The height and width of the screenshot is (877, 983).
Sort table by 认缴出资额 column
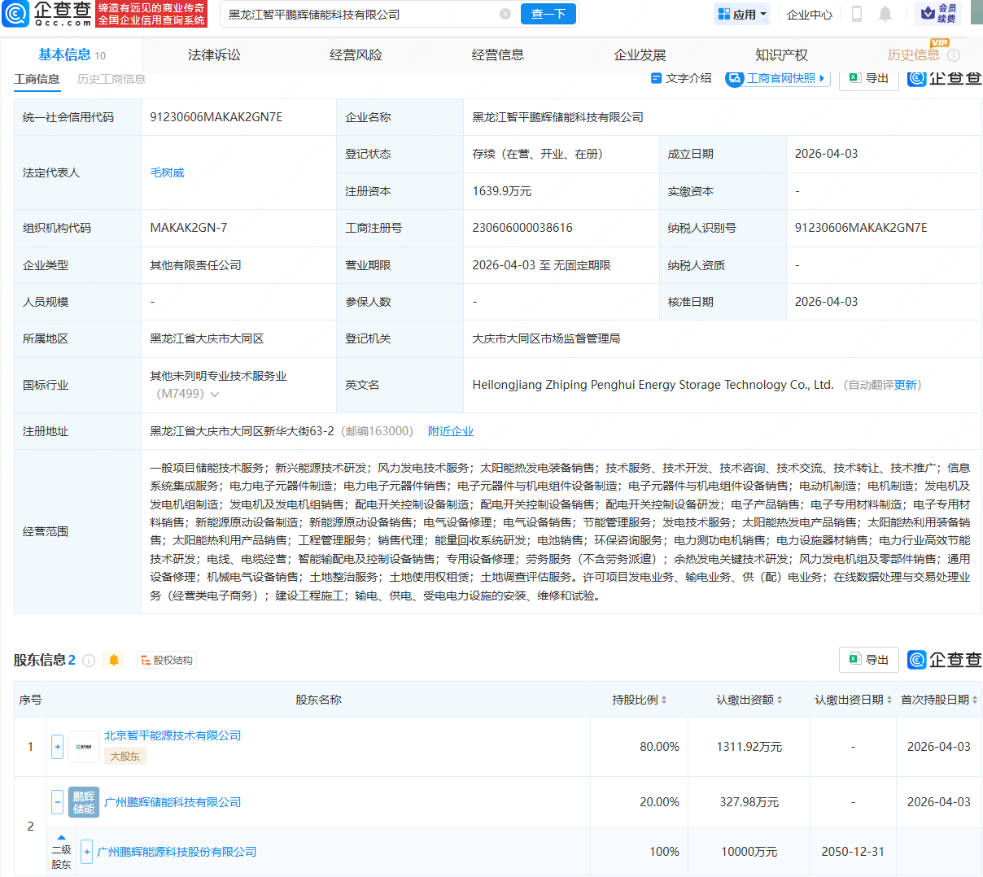(x=779, y=700)
